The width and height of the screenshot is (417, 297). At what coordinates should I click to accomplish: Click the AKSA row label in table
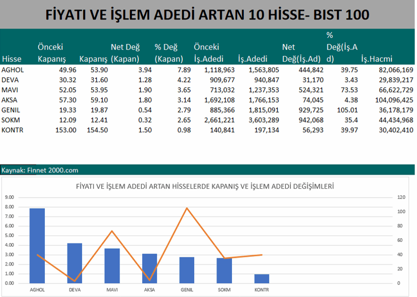(9, 100)
